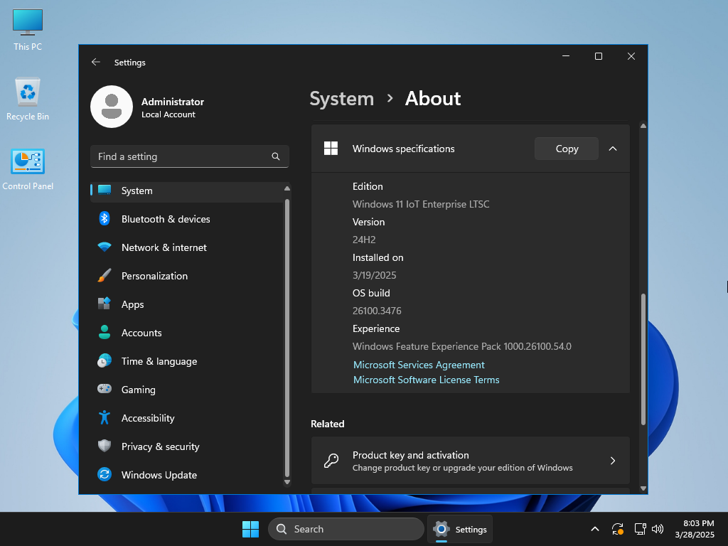Screen dimensions: 728x546
Task: Click the Bluetooth icon in the sidebar
Action: [x=105, y=219]
